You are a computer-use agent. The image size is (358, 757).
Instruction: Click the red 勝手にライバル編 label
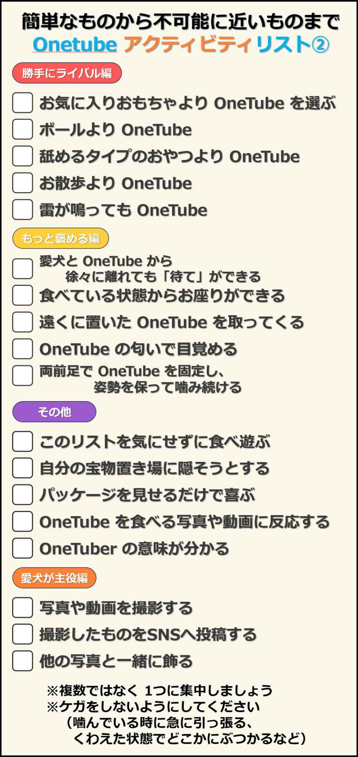click(67, 73)
